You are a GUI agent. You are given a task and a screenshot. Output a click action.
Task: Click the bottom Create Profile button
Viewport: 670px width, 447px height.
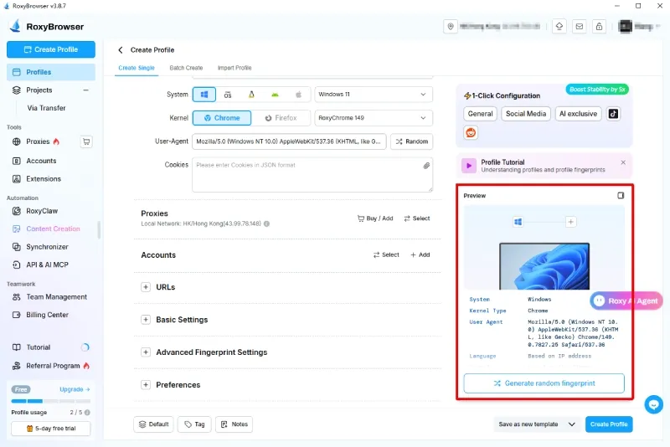(609, 424)
